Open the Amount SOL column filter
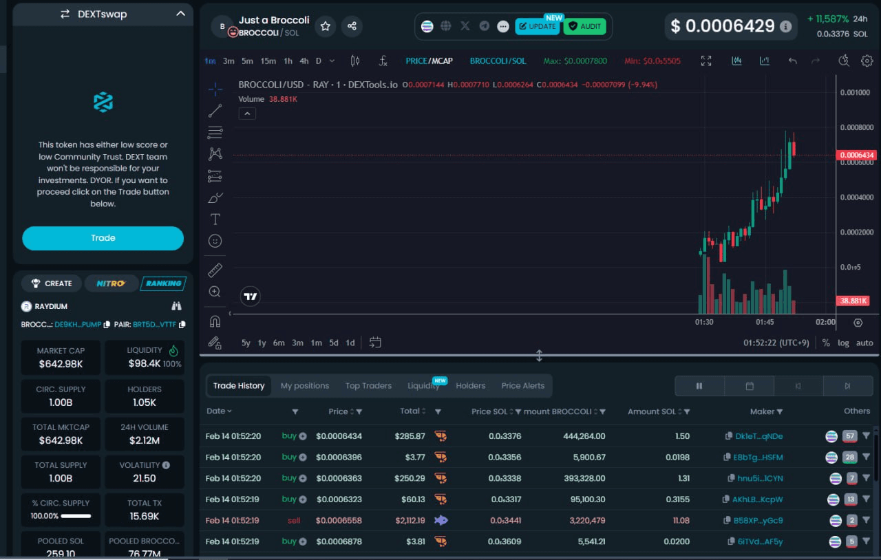The image size is (881, 560). [686, 411]
